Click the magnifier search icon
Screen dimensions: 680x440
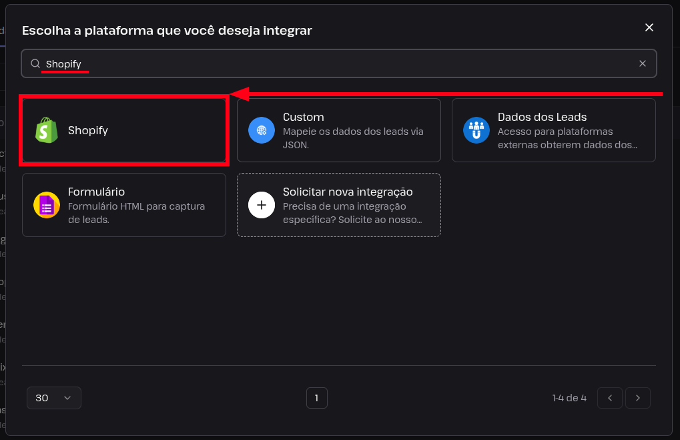tap(35, 64)
